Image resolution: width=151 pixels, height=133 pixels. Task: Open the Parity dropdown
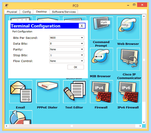[67, 49]
